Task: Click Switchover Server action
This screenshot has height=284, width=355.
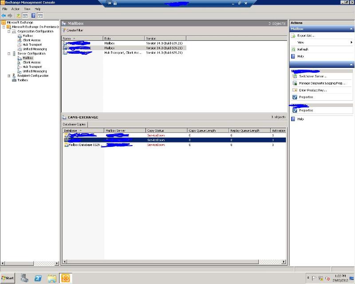Action: click(313, 76)
